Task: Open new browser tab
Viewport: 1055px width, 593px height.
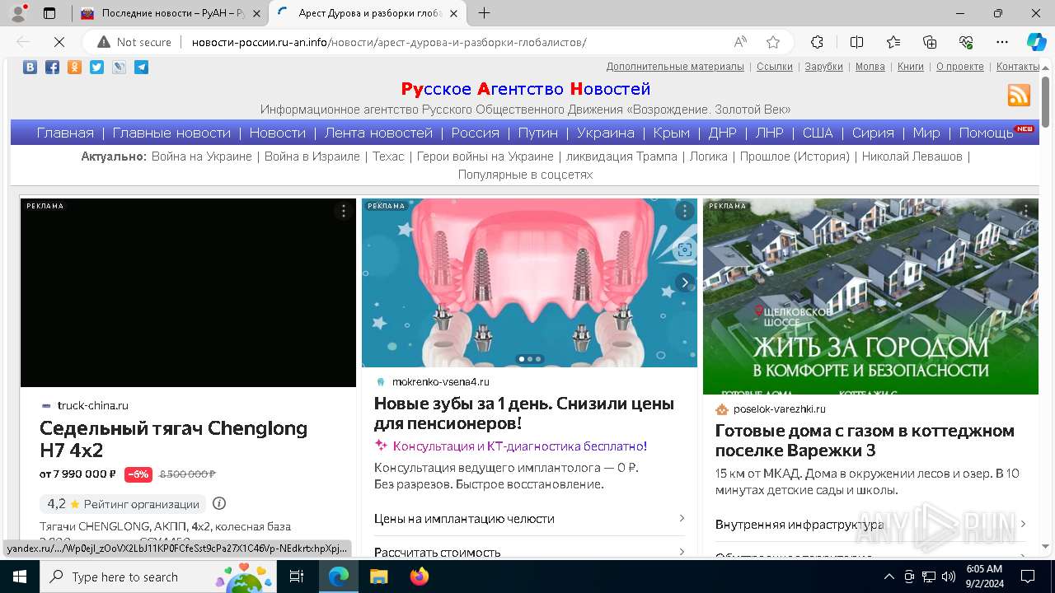Action: tap(485, 13)
